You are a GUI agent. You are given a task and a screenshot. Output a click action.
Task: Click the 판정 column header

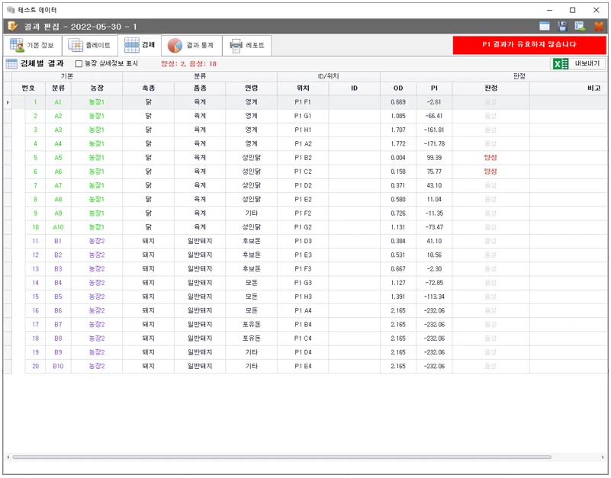490,88
